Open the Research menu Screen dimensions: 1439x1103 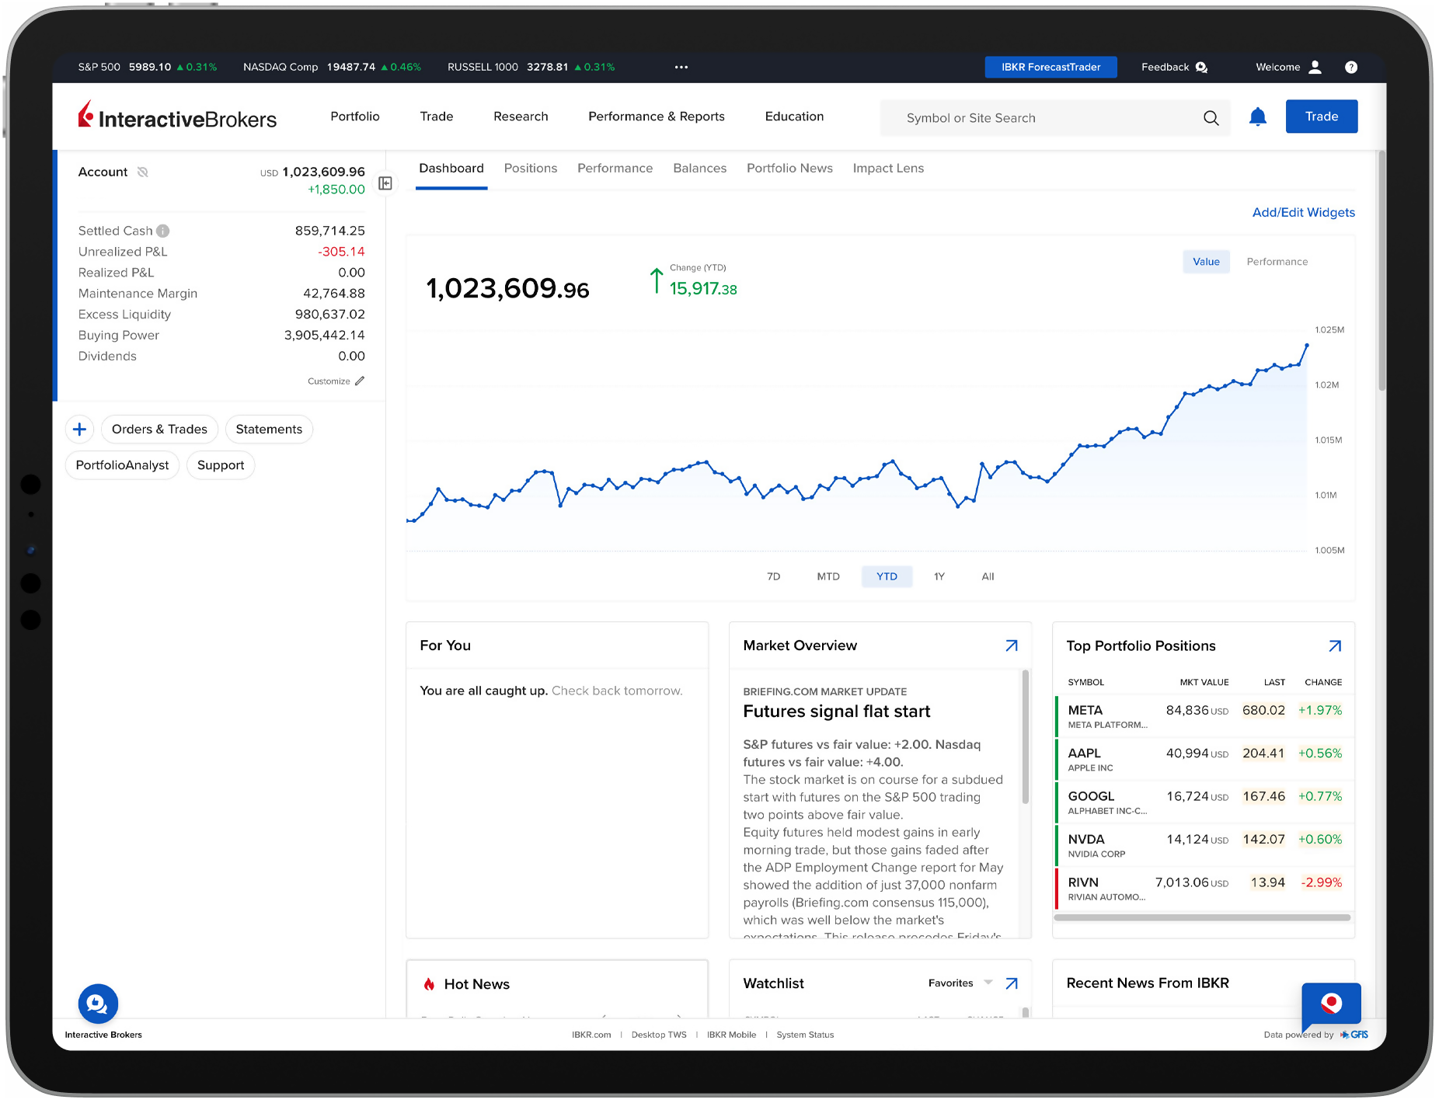[520, 116]
